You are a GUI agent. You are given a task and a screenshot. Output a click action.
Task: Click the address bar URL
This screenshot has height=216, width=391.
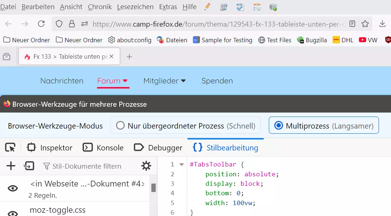click(218, 24)
